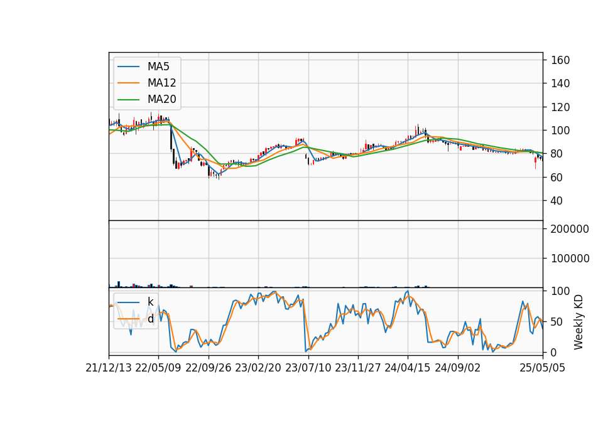Click the 140 price axis value
Image resolution: width=603 pixels, height=433 pixels.
(x=560, y=83)
